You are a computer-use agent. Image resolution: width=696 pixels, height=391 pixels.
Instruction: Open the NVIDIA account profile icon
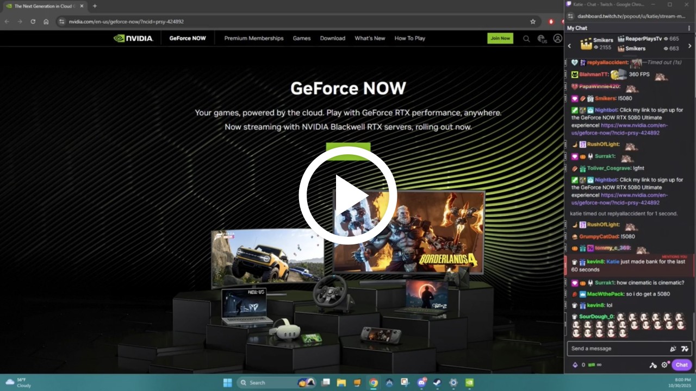pyautogui.click(x=557, y=39)
